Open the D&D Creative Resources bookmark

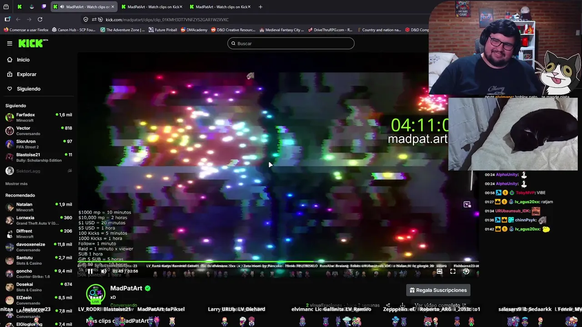233,30
